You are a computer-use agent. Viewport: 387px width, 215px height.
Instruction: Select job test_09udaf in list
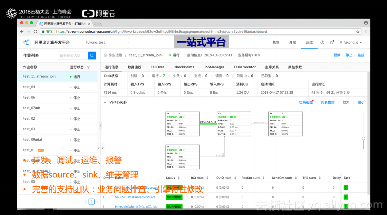pos(58,140)
